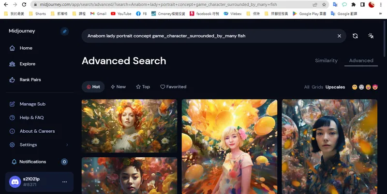387x194 pixels.
Task: Open the Shorts bookmark folder
Action: pyautogui.click(x=38, y=14)
